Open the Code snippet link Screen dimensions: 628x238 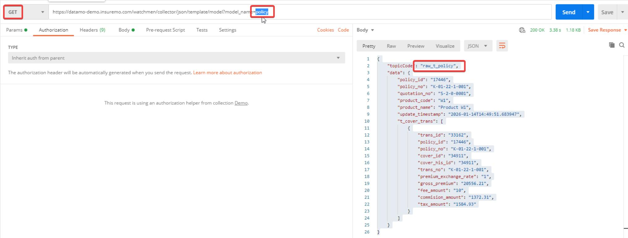343,30
